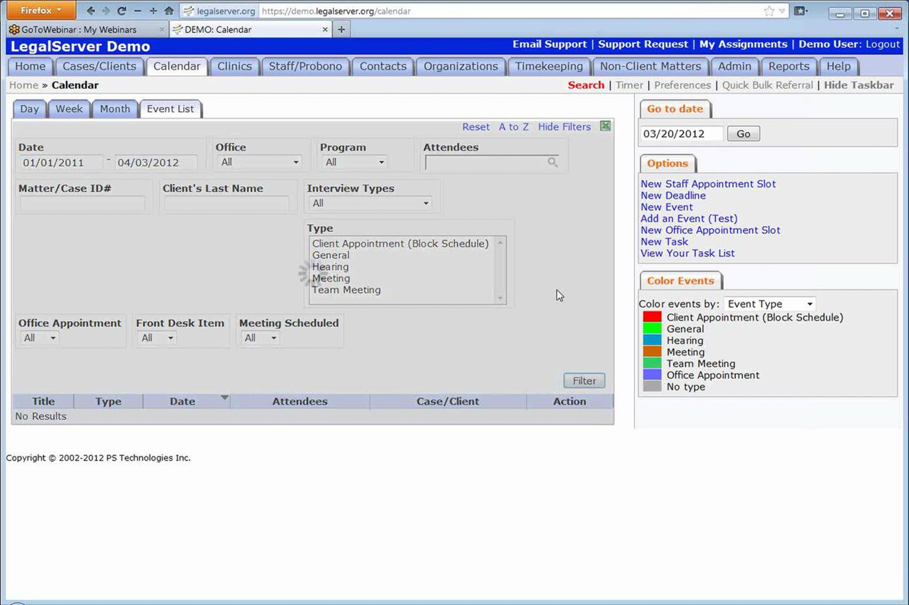
Task: Zoom in with the plus toolbar icon
Action: pyautogui.click(x=153, y=11)
